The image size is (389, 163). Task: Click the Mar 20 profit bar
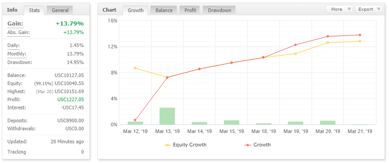tap(328, 123)
